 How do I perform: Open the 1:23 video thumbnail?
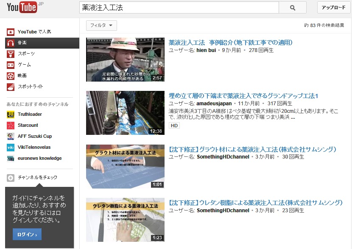click(125, 220)
